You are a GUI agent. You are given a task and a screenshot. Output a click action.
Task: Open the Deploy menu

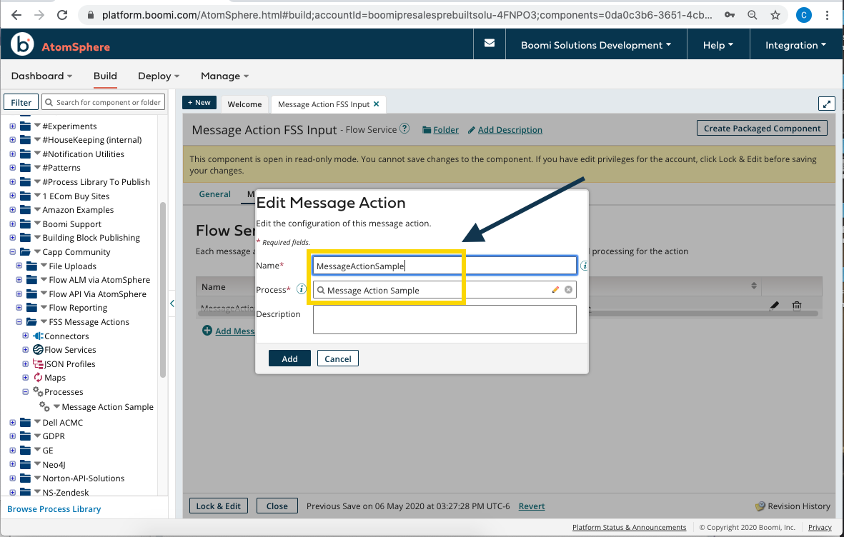158,76
